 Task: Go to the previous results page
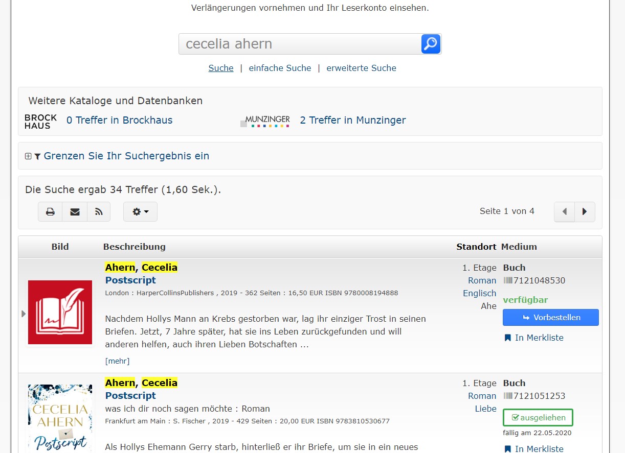[565, 212]
